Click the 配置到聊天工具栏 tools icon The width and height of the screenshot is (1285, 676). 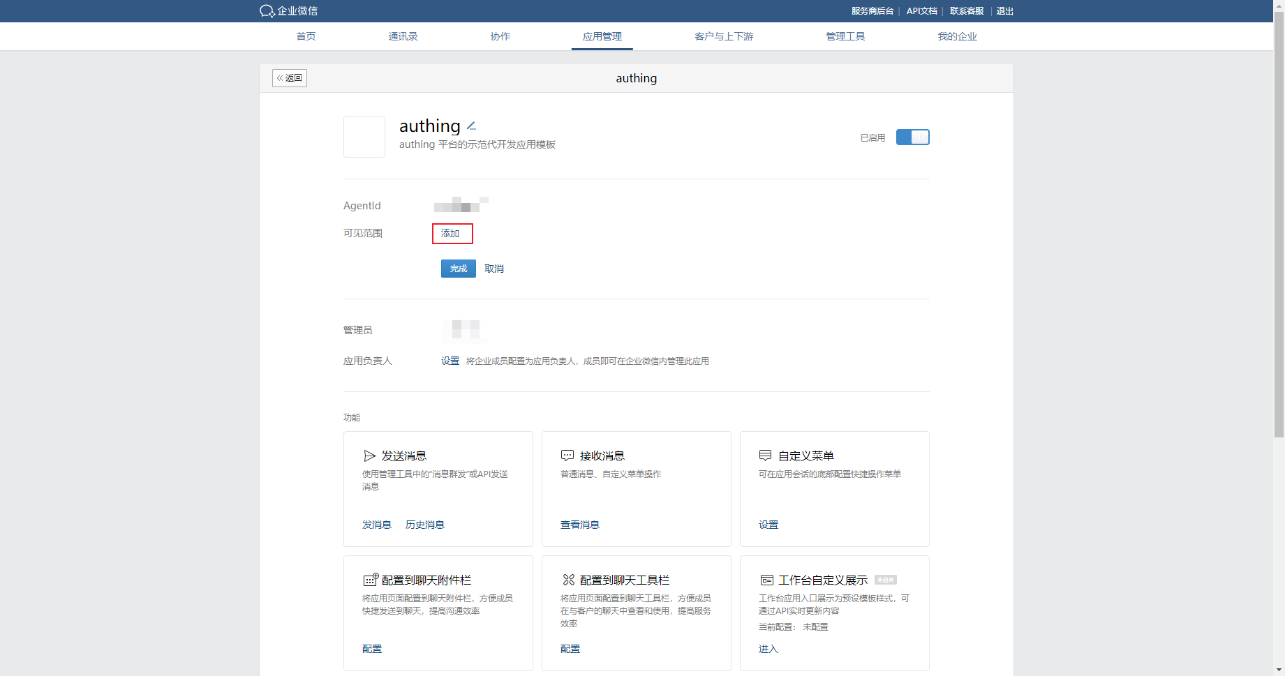click(568, 580)
